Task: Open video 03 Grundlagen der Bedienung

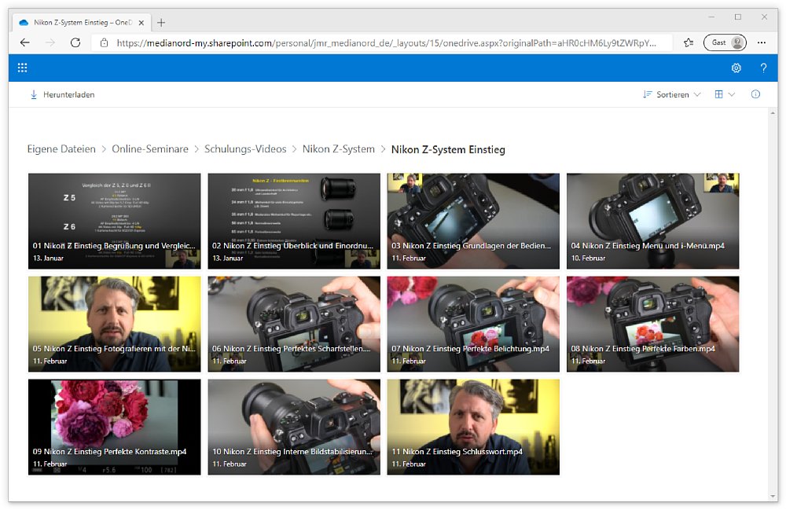Action: pyautogui.click(x=473, y=221)
